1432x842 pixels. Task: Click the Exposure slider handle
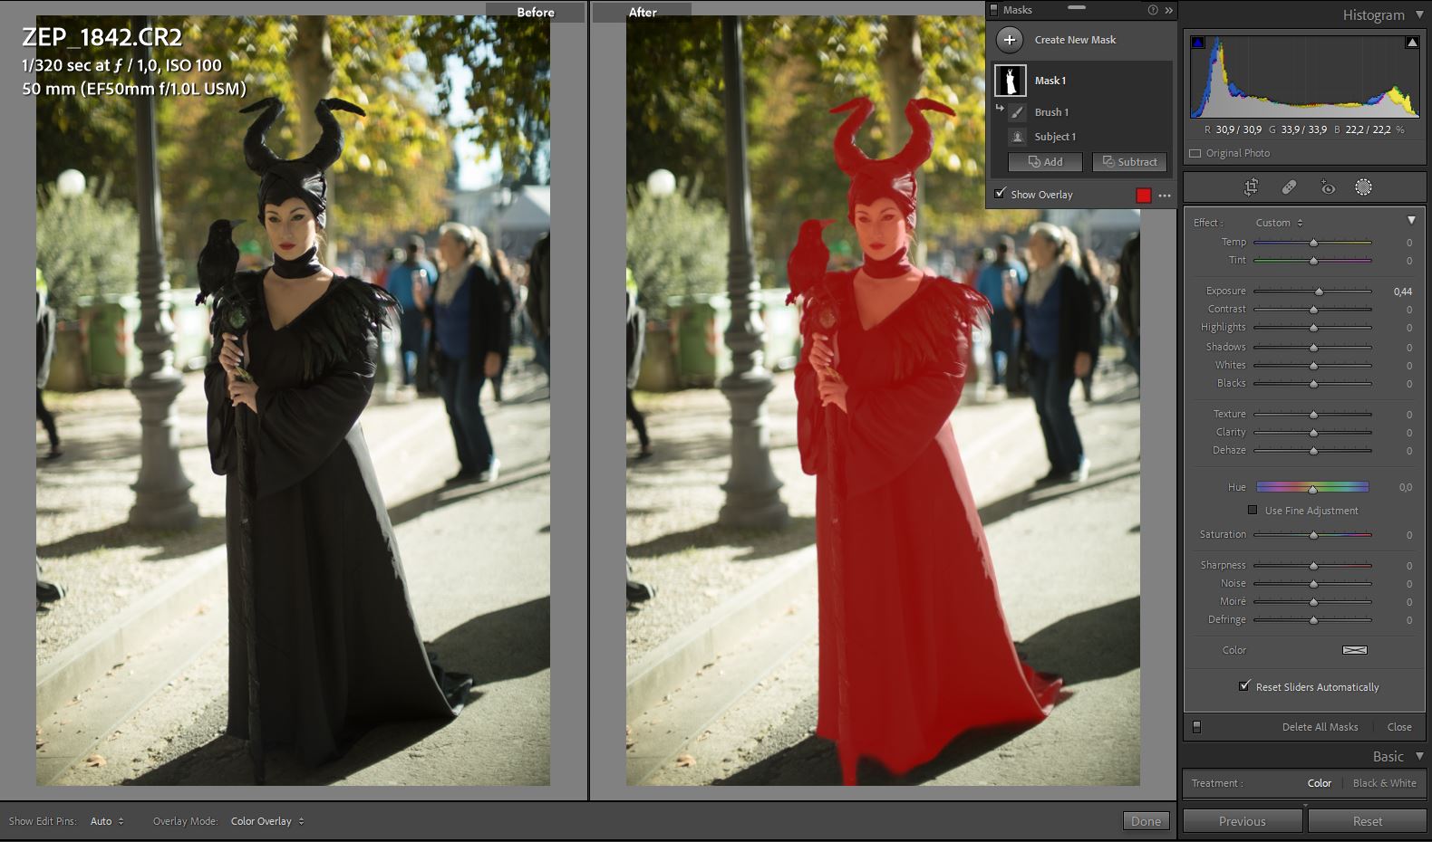pos(1319,292)
